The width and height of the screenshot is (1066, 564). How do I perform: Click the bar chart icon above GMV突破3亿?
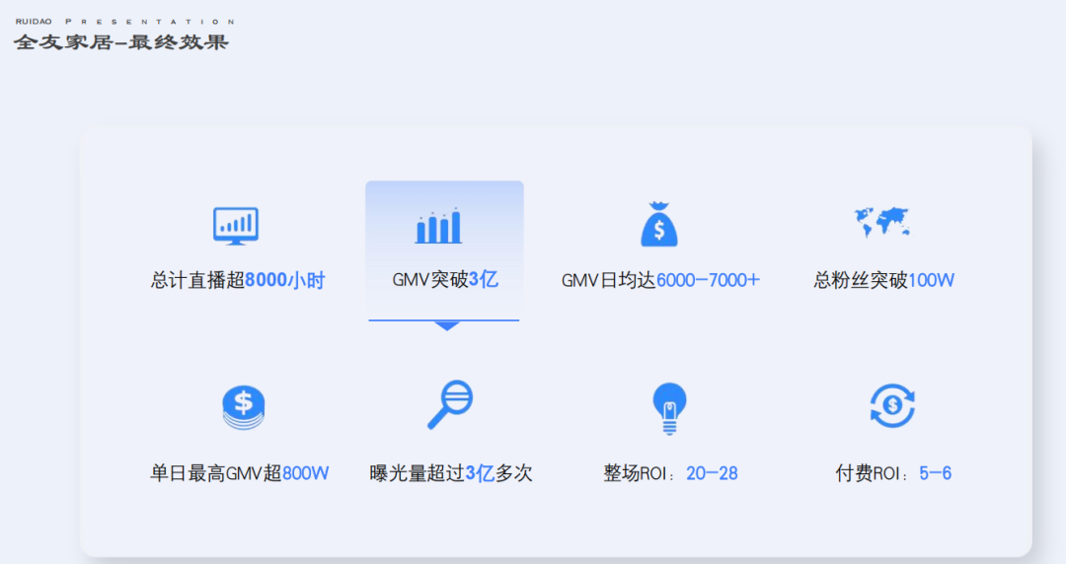point(439,226)
